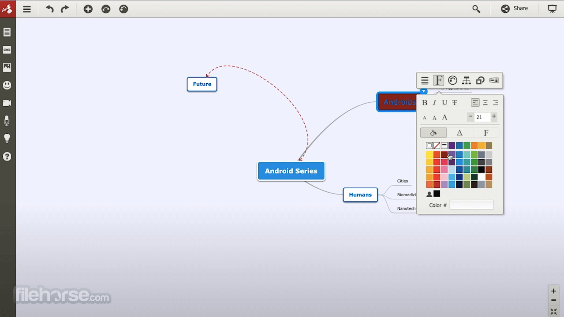This screenshot has width=564, height=317.
Task: Open layout hierarchy icon in floating toolbar
Action: [466, 80]
